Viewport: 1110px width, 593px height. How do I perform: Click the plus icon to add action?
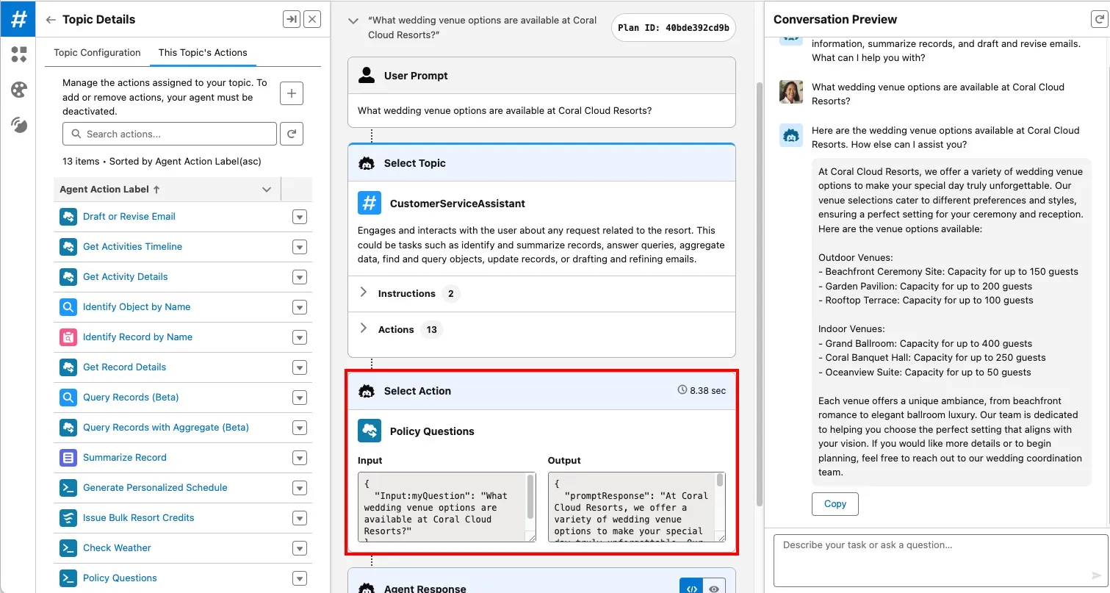click(292, 93)
